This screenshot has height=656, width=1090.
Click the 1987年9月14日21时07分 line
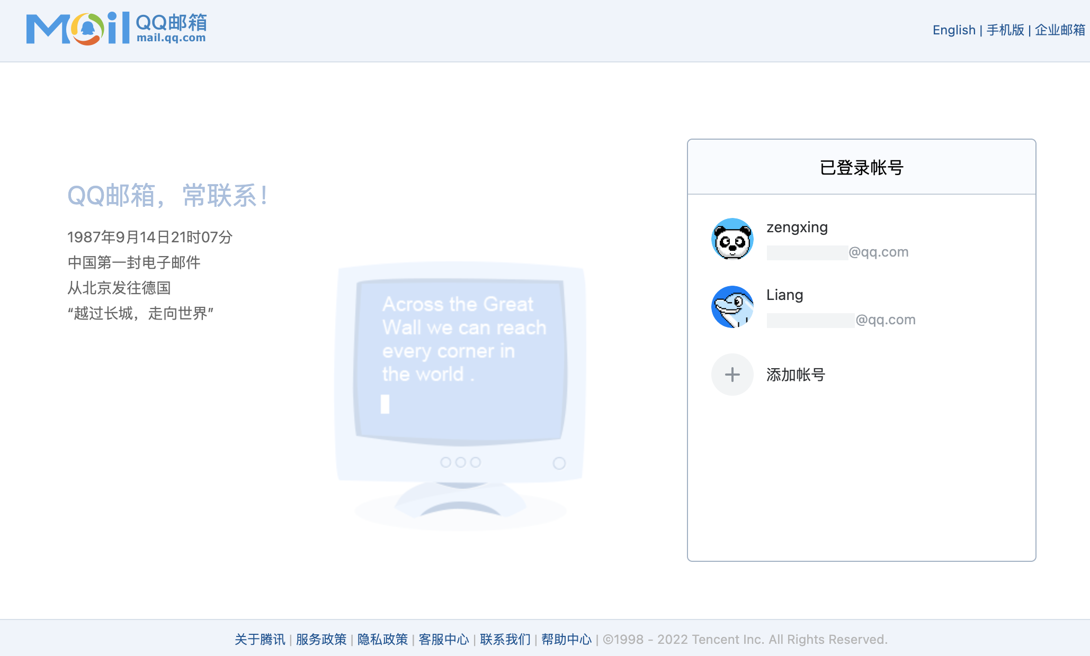150,237
